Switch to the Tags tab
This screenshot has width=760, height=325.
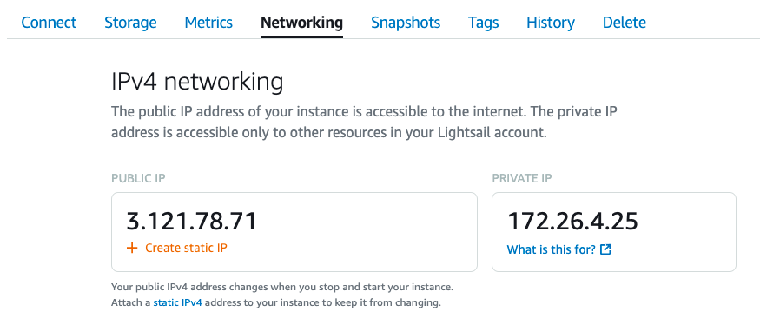(483, 23)
